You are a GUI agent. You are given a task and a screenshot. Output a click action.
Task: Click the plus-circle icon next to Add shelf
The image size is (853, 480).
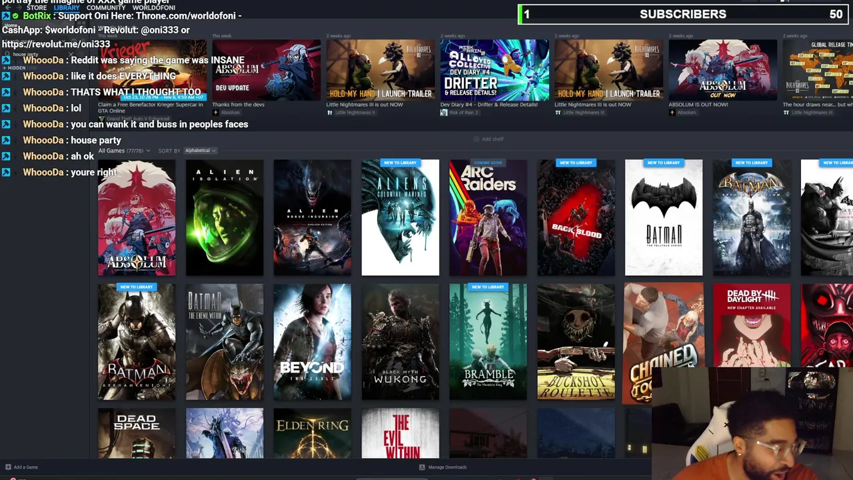pos(476,139)
